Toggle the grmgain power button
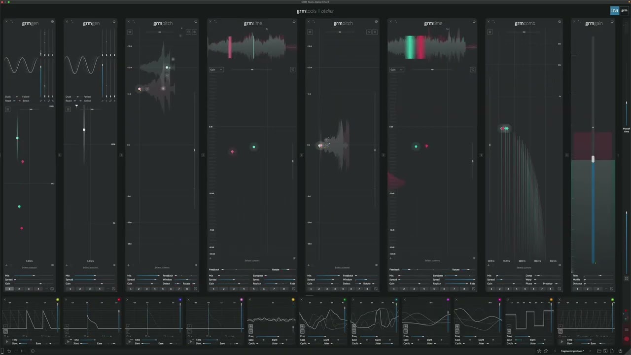The height and width of the screenshot is (355, 631). 612,22
